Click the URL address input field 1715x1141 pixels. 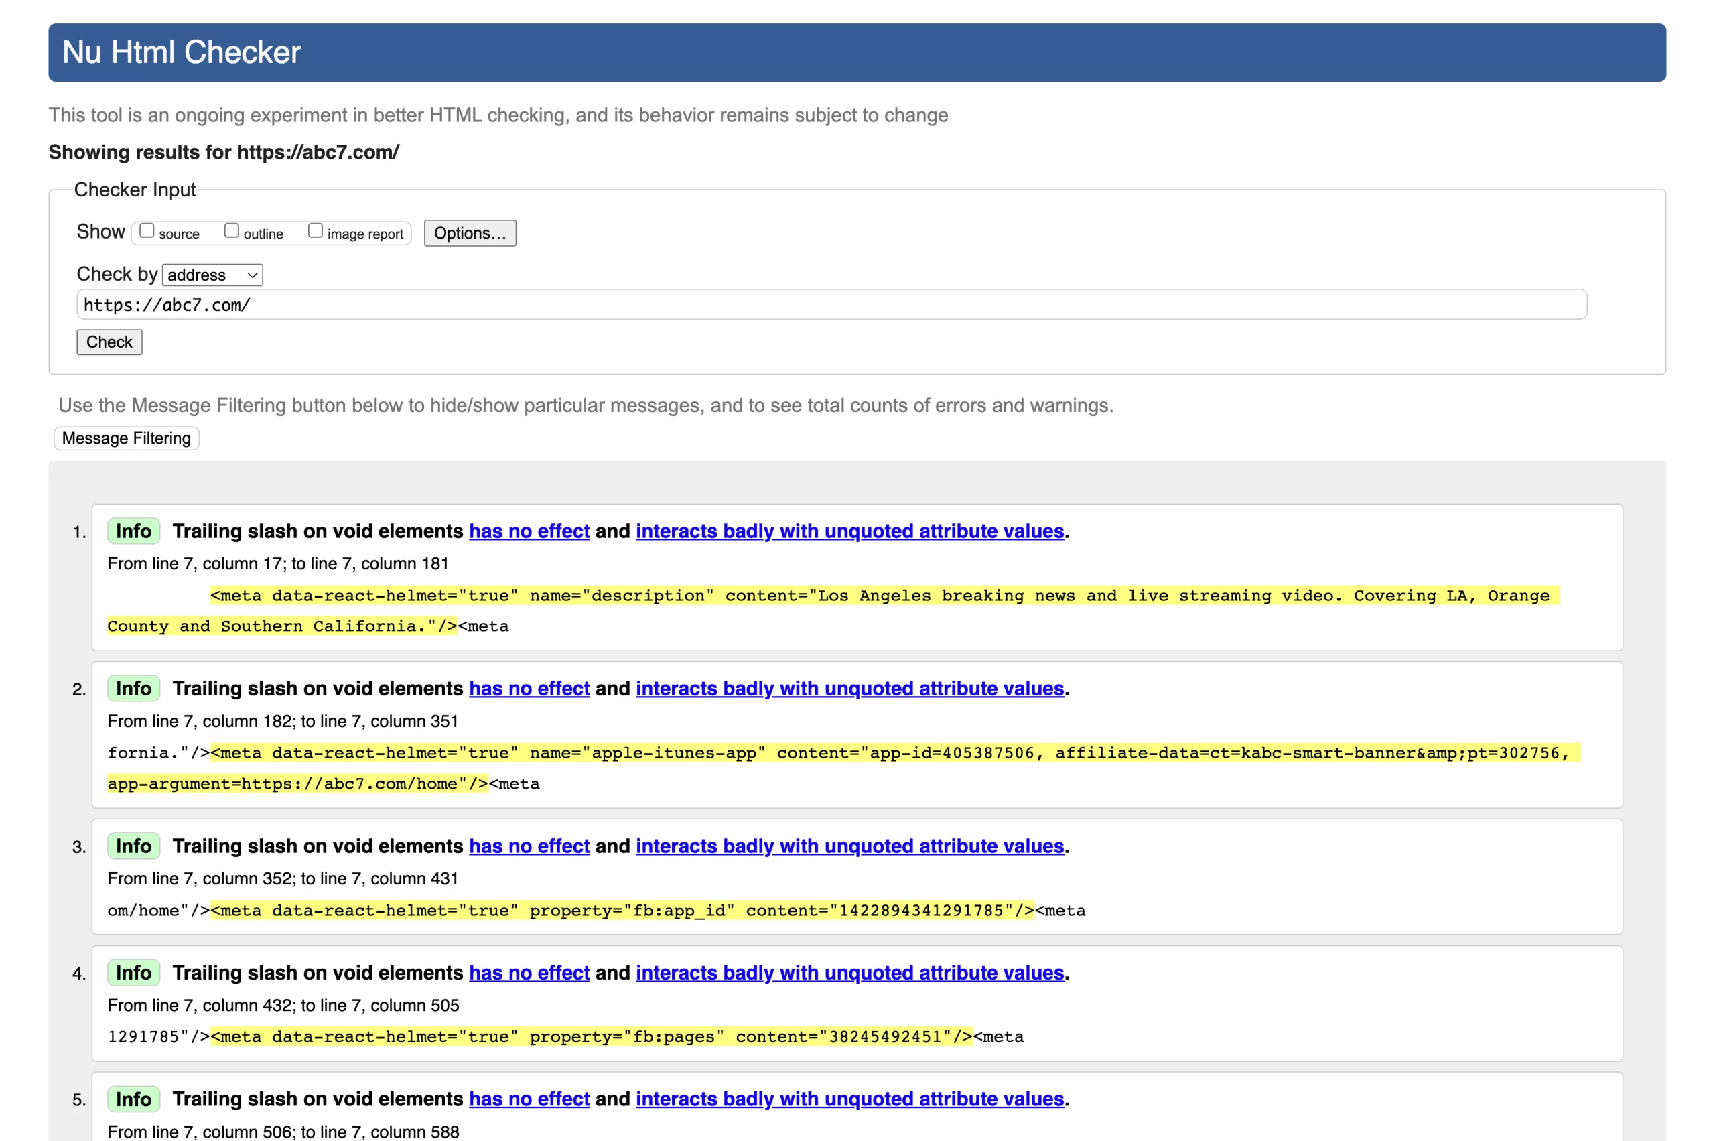point(830,305)
